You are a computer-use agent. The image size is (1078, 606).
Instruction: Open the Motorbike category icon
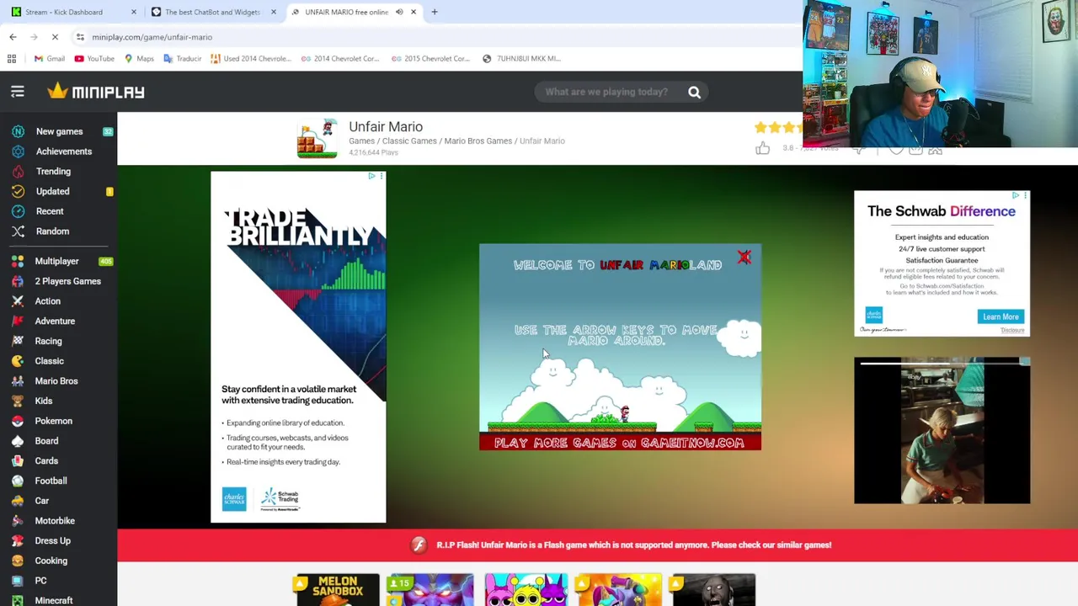click(x=18, y=521)
